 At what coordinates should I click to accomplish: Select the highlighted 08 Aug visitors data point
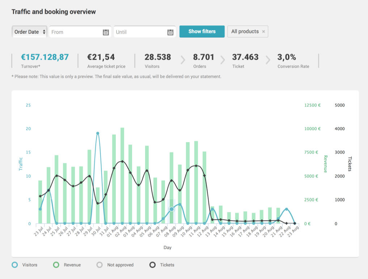coord(172,209)
